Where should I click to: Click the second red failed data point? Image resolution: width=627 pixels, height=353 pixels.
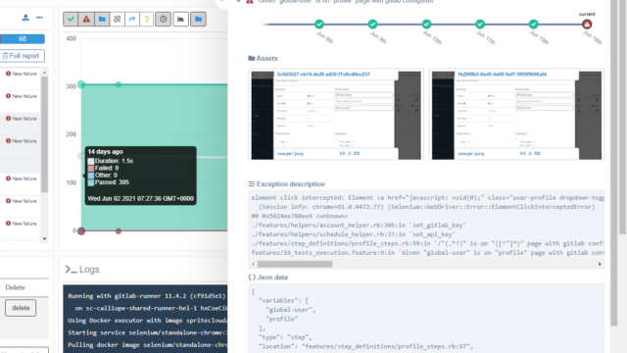coord(119,231)
